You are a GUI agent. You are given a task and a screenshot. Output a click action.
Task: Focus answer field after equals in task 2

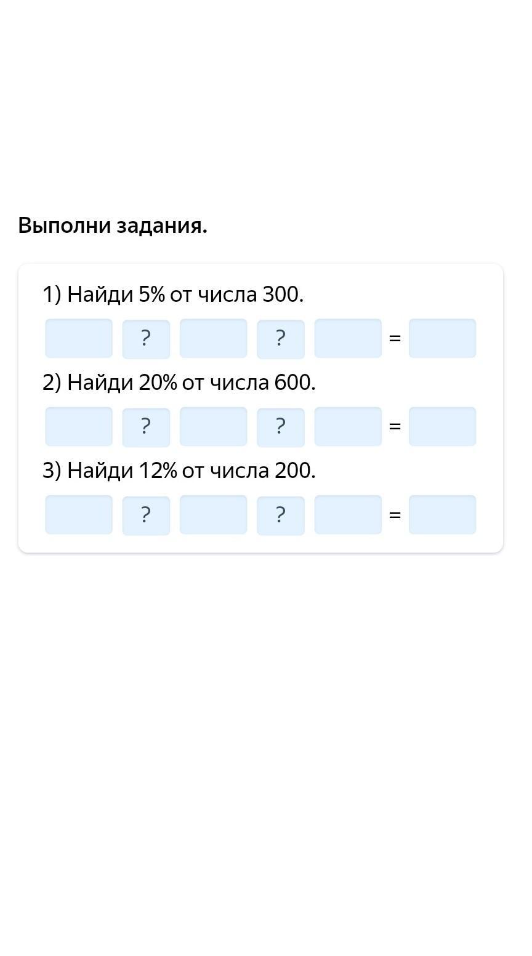pyautogui.click(x=442, y=426)
